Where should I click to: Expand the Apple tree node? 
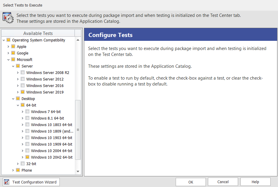(8, 46)
